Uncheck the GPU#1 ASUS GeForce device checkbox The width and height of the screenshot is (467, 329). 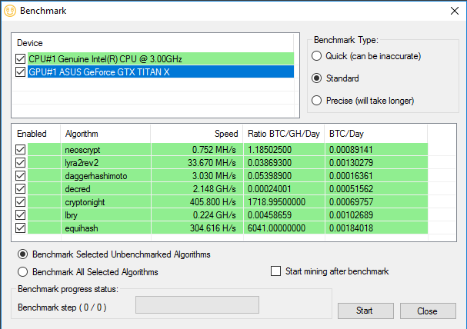(x=20, y=72)
